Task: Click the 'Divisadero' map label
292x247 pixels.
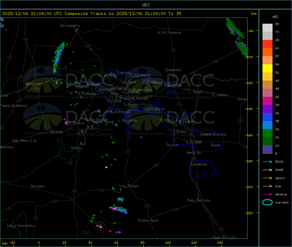Action: (70, 26)
